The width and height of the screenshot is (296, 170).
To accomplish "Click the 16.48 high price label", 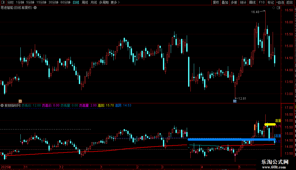I will [255, 12].
